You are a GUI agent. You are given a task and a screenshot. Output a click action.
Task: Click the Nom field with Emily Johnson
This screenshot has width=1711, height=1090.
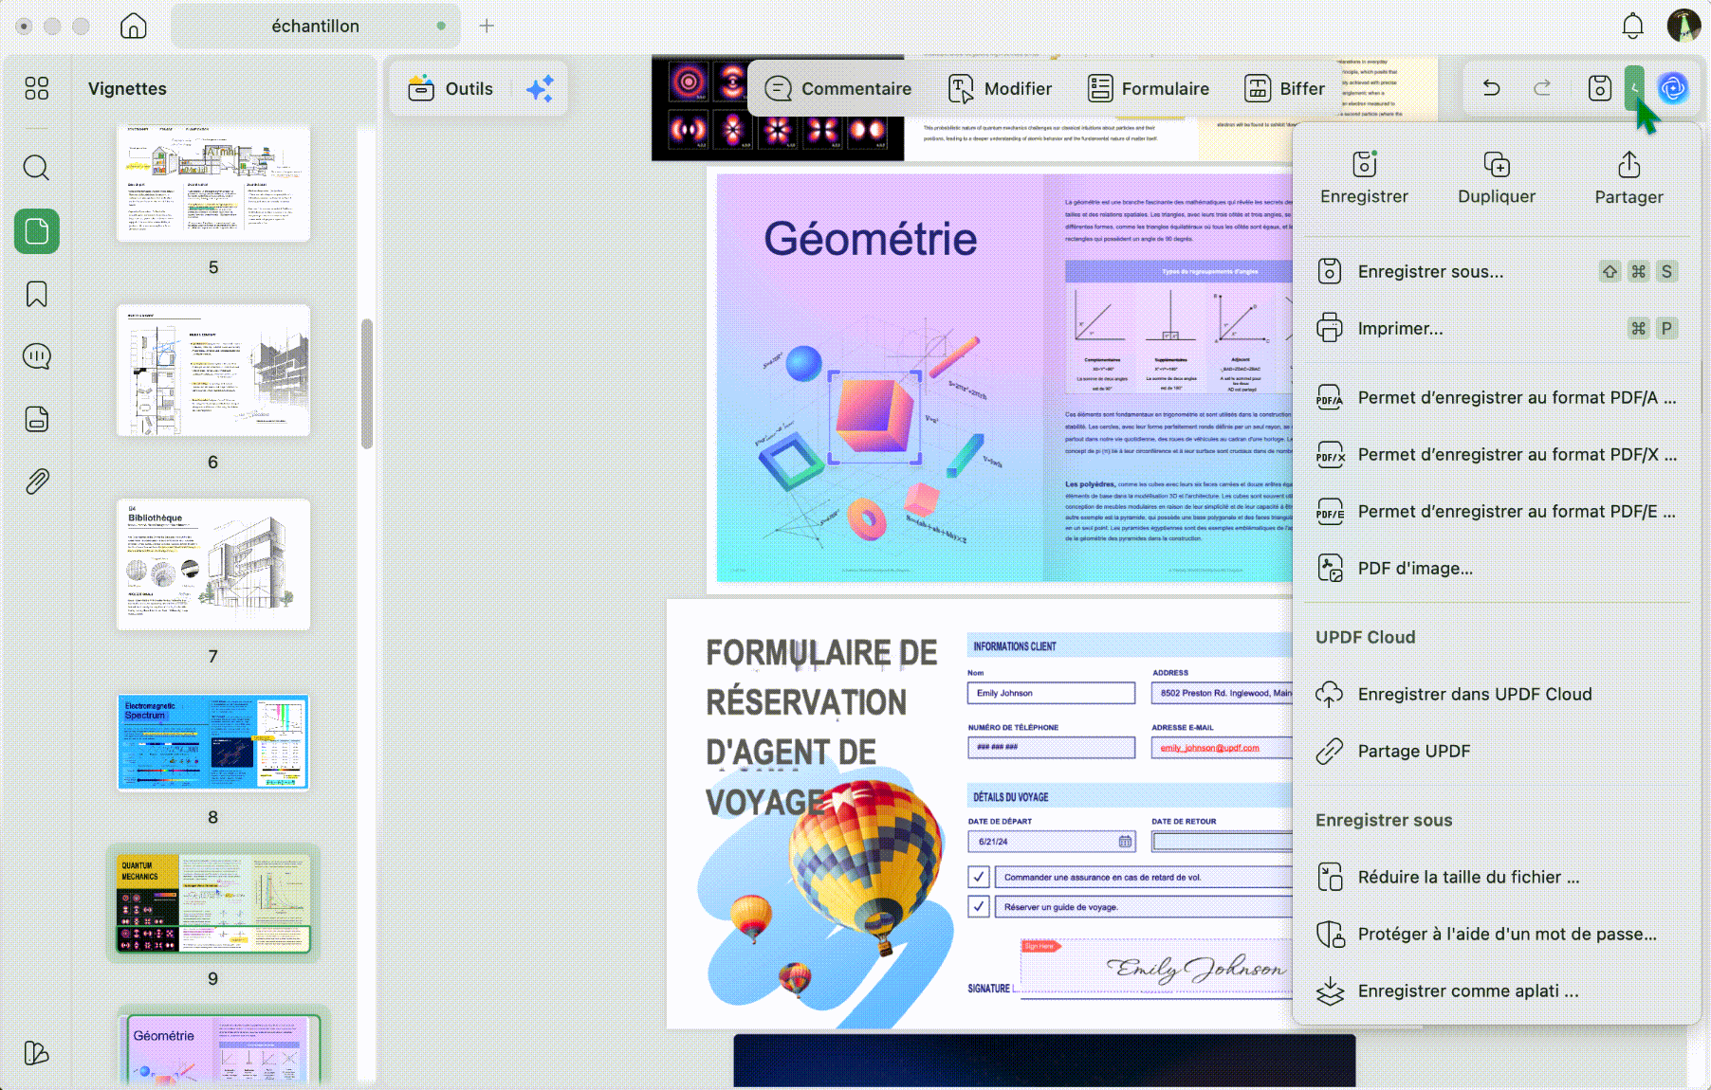click(1051, 693)
